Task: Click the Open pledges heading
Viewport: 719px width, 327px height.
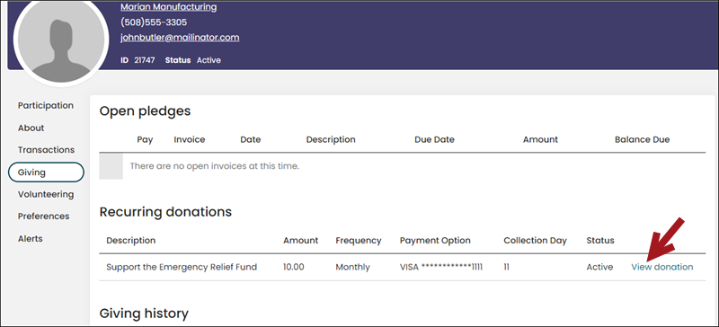Action: pos(145,111)
